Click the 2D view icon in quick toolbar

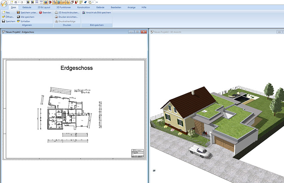28,2
